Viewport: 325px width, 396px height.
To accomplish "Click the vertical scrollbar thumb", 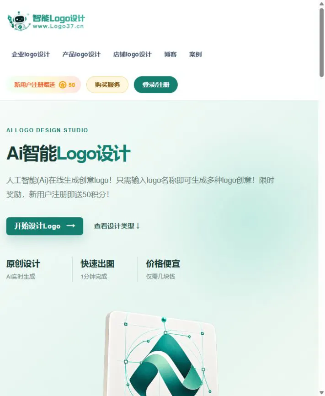I will (321, 42).
